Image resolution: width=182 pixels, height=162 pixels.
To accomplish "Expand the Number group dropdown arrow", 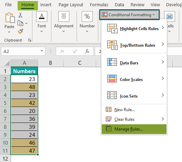I will tap(87, 31).
